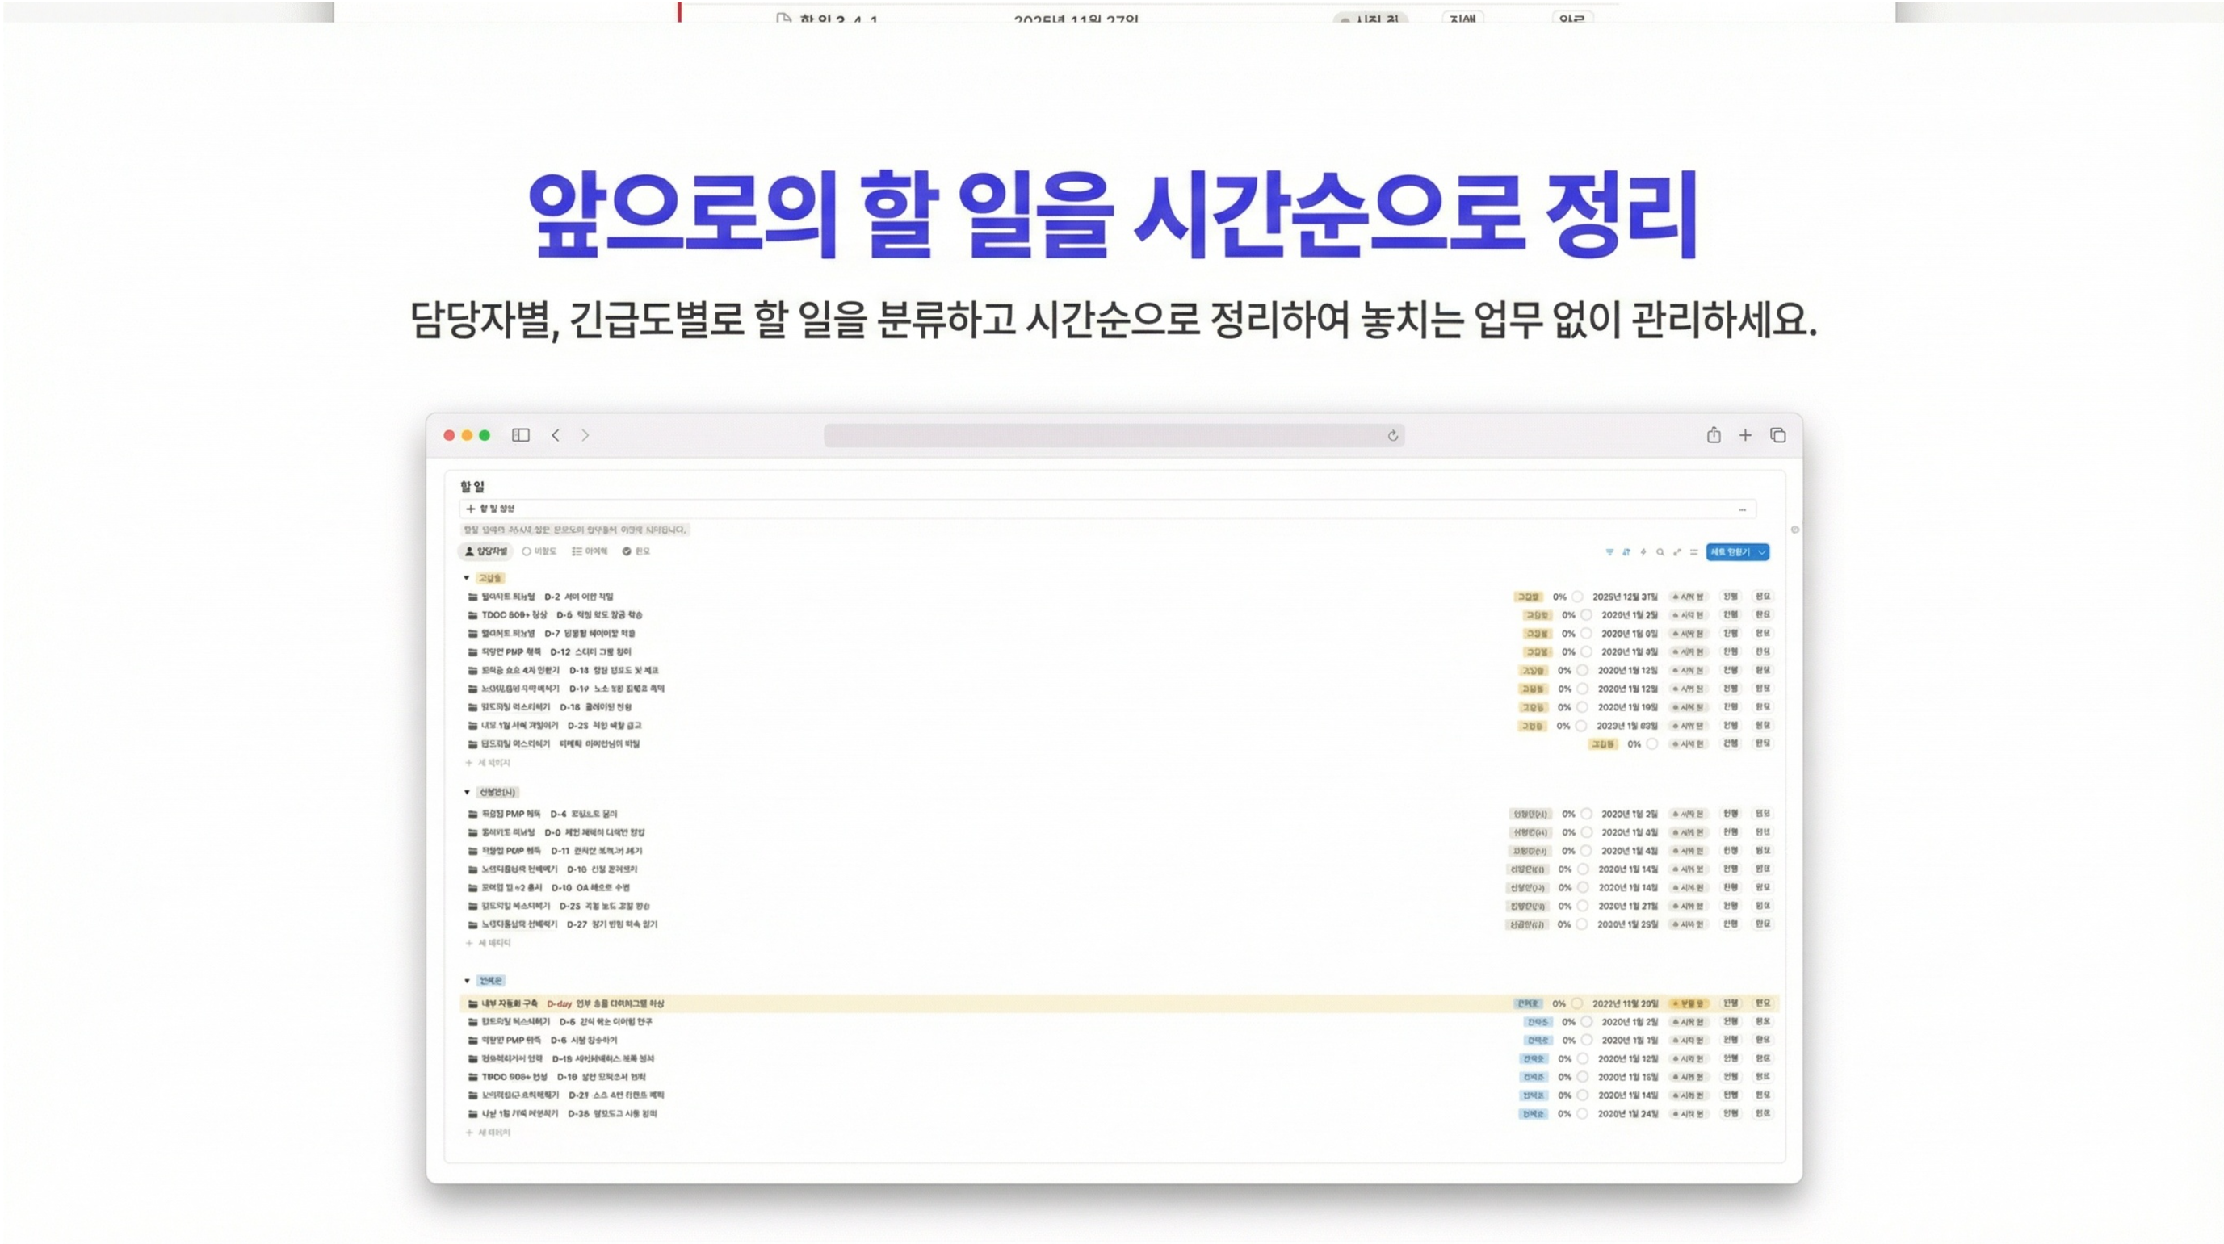Toggle the progress circle on the TDOC D-5 row
Image resolution: width=2224 pixels, height=1244 pixels.
pyautogui.click(x=1586, y=614)
